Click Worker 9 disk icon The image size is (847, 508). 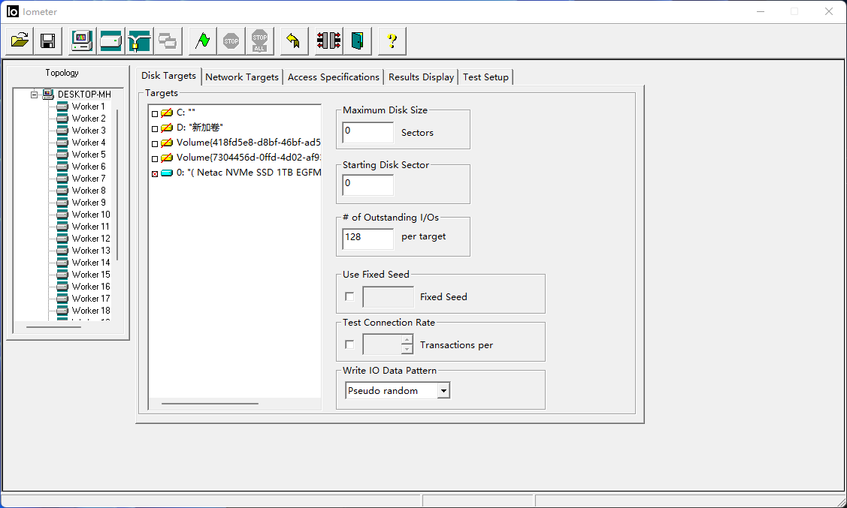(62, 203)
